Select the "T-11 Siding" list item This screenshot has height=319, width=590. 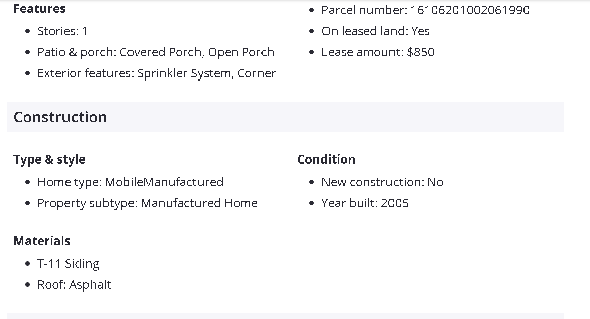[x=68, y=264]
